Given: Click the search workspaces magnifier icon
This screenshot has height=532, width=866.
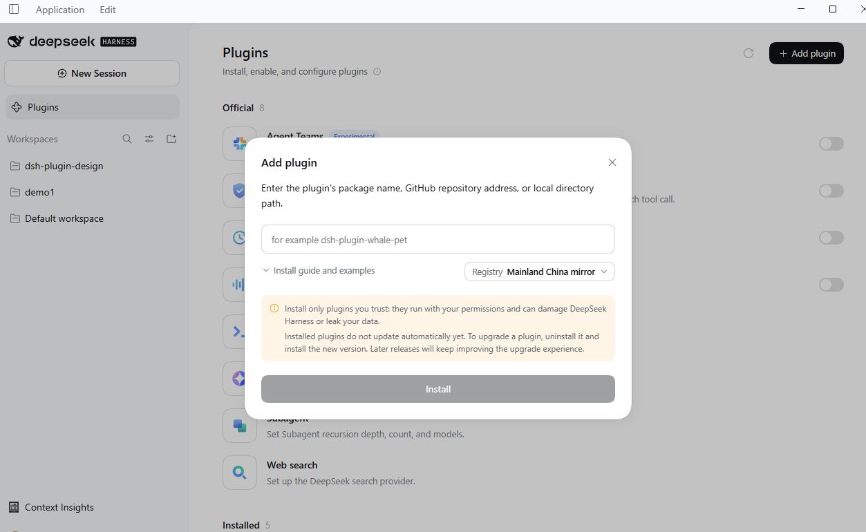Looking at the screenshot, I should (x=127, y=139).
